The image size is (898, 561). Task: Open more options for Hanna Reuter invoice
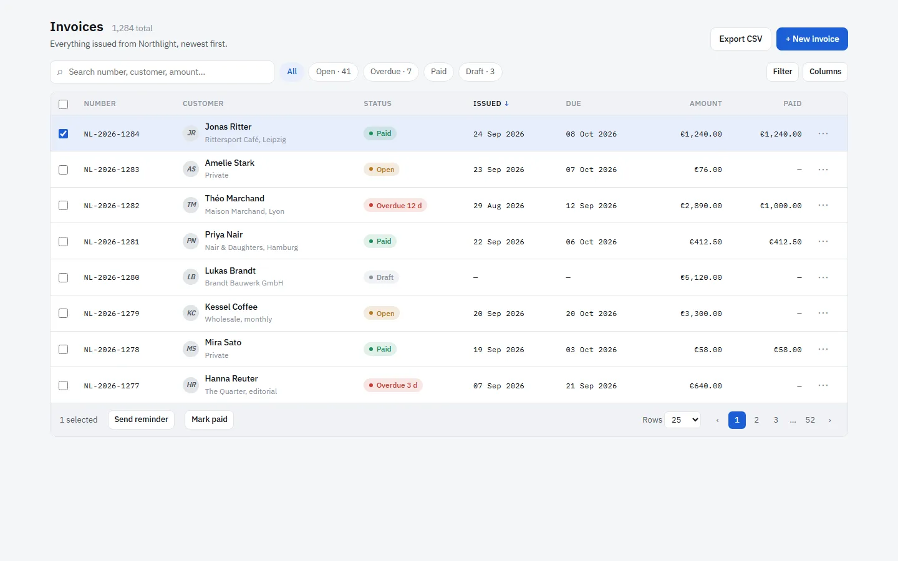tap(823, 385)
